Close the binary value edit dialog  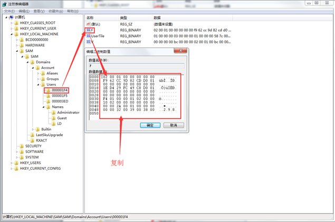pos(180,51)
